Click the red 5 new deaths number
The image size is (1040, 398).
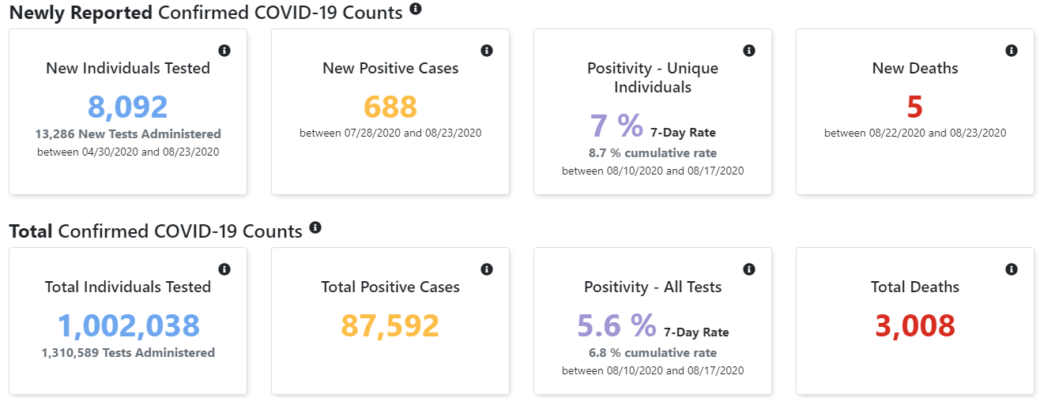[915, 107]
